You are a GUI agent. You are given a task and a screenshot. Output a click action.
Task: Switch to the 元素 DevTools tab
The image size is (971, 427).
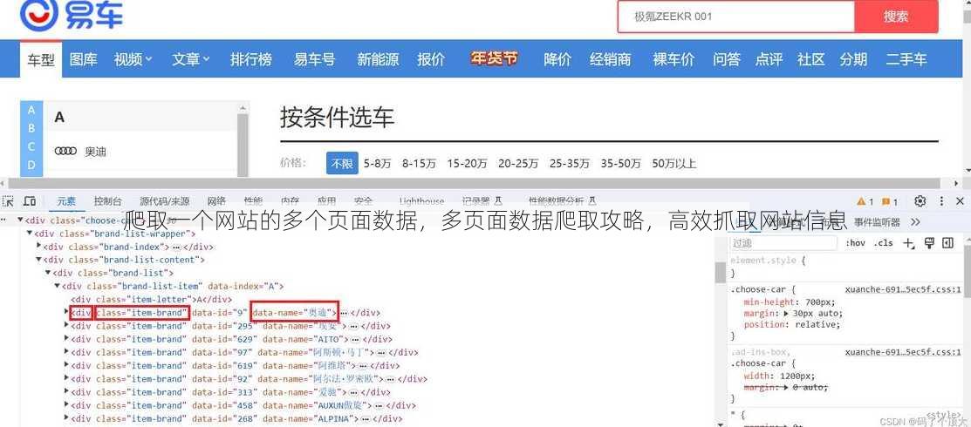pos(67,201)
